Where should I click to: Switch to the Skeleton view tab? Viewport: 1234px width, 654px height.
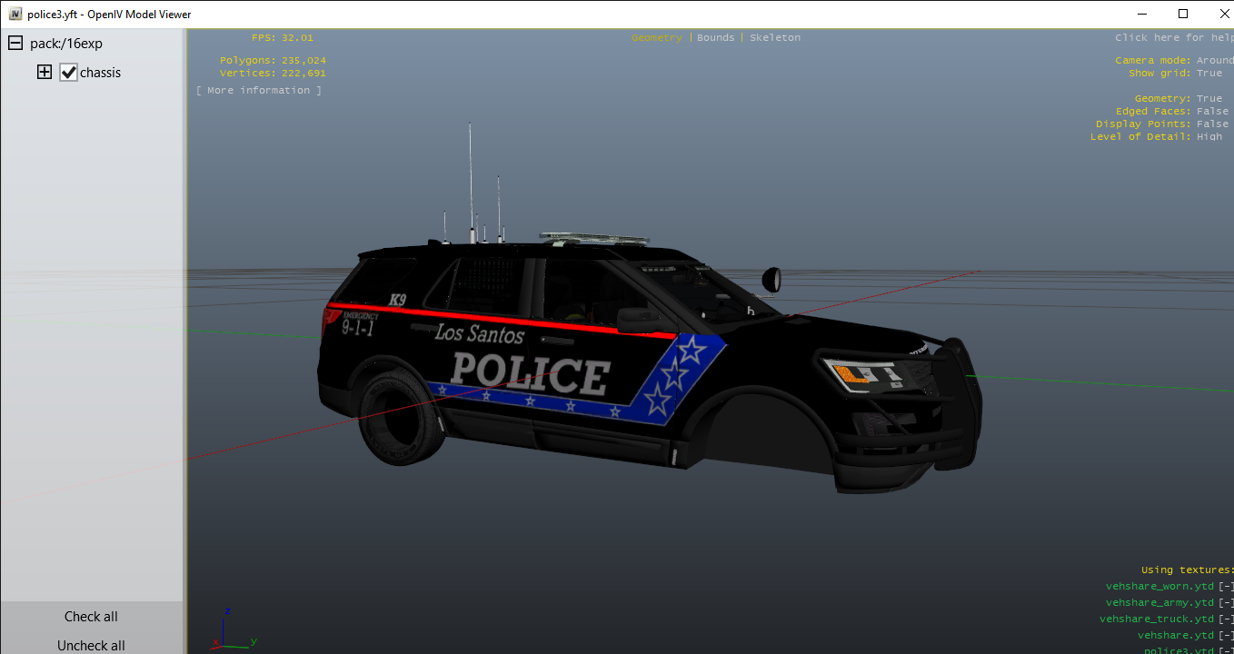775,38
